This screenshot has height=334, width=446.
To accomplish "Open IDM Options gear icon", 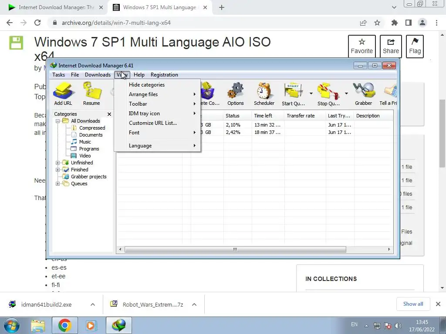I will pyautogui.click(x=236, y=94).
